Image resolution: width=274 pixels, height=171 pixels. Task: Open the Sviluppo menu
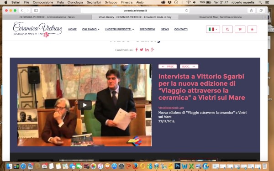pyautogui.click(x=111, y=2)
